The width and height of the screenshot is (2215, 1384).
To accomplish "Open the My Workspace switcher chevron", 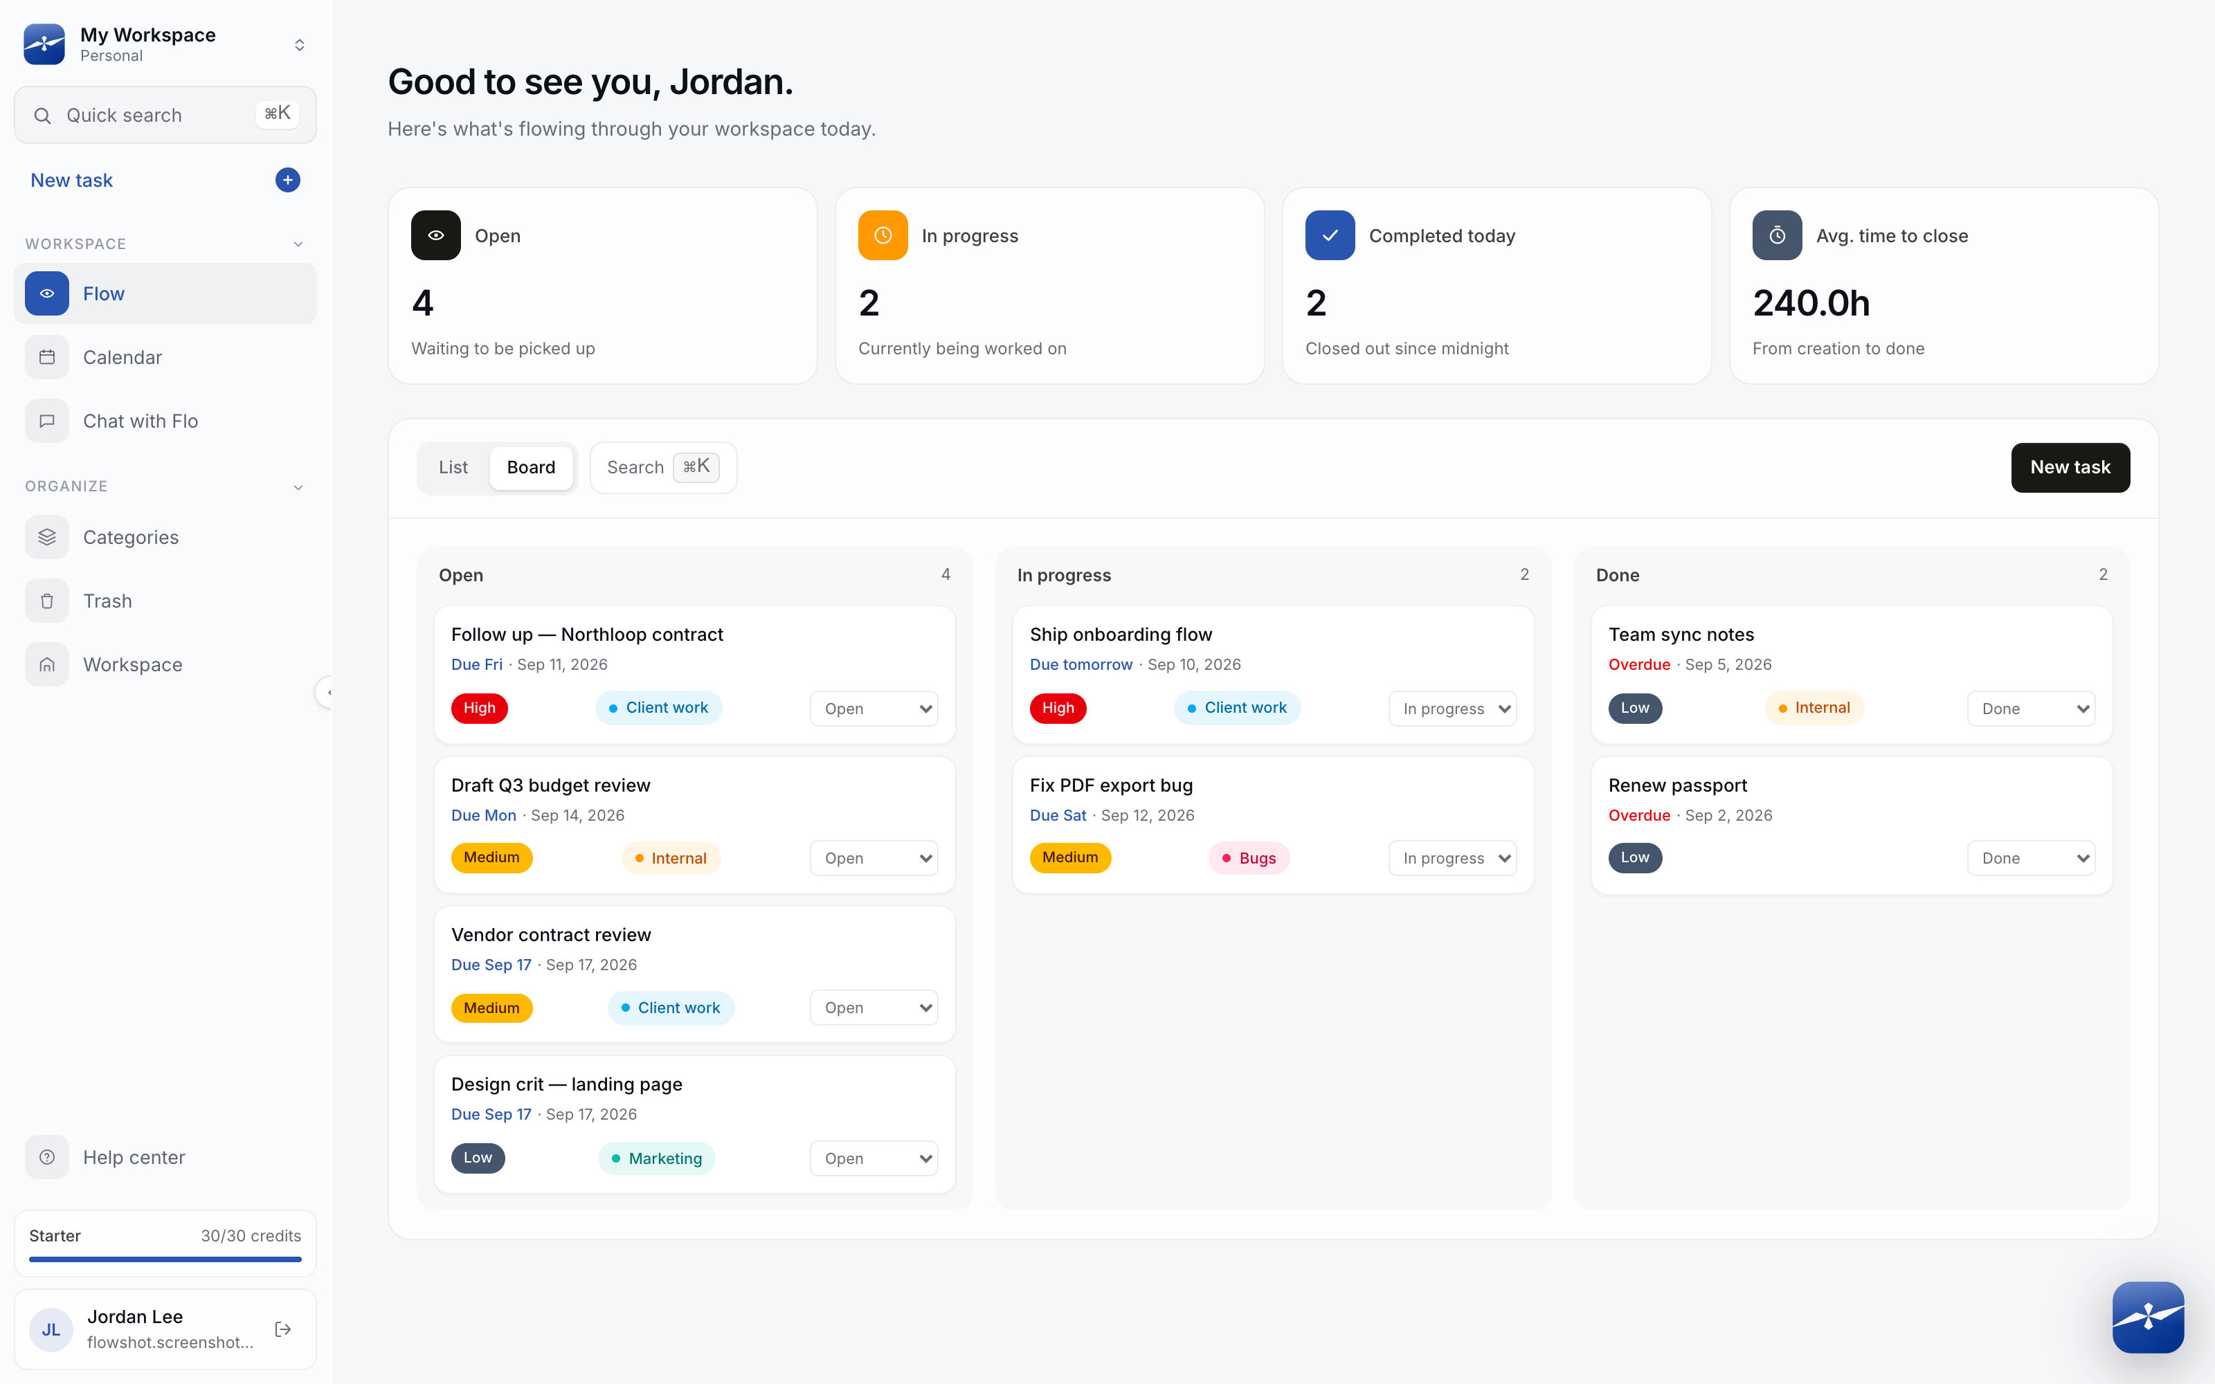I will (299, 45).
